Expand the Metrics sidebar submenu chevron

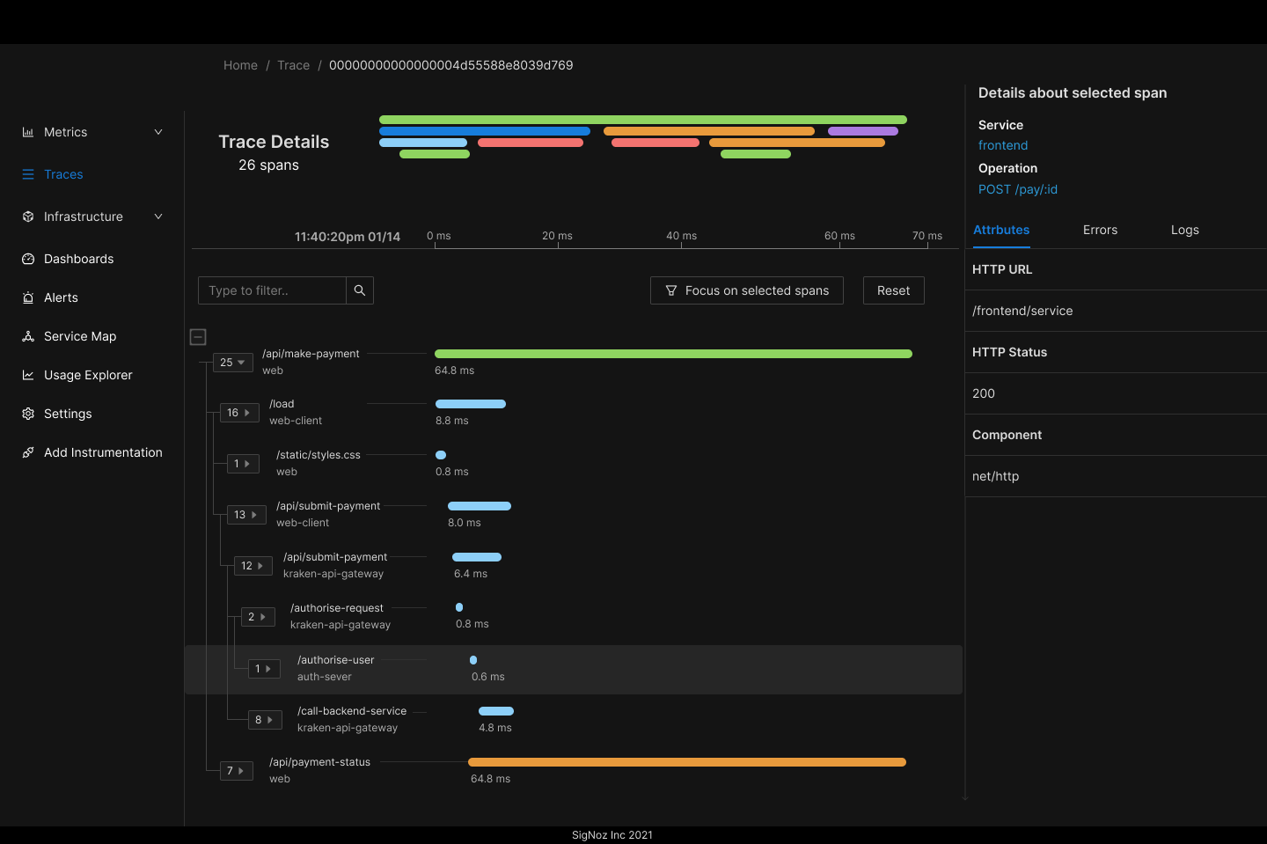pos(158,132)
